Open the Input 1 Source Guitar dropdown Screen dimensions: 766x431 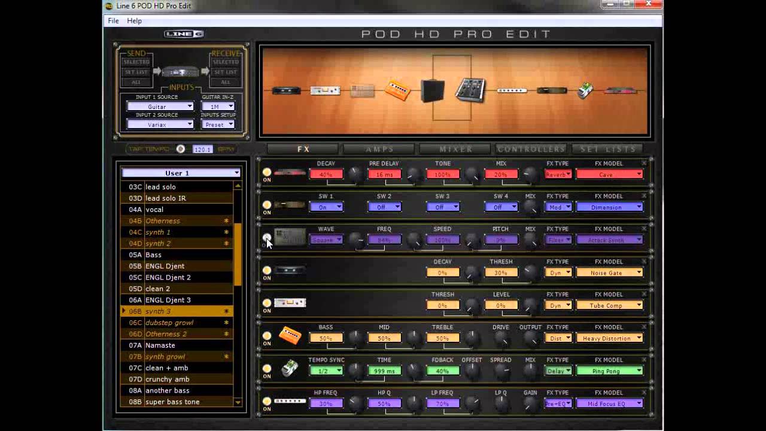(160, 107)
